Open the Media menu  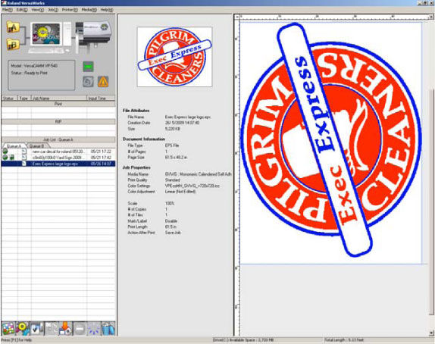89,10
